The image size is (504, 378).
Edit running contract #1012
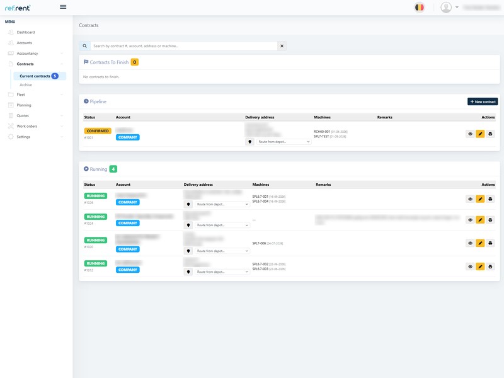tap(480, 266)
